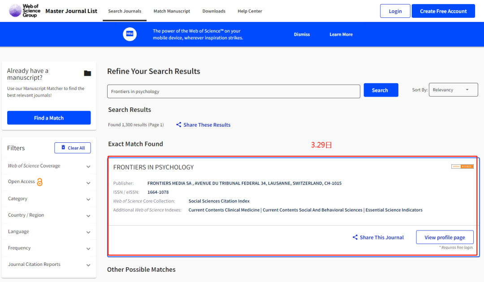
Task: Expand the Language filter
Action: tap(88, 232)
